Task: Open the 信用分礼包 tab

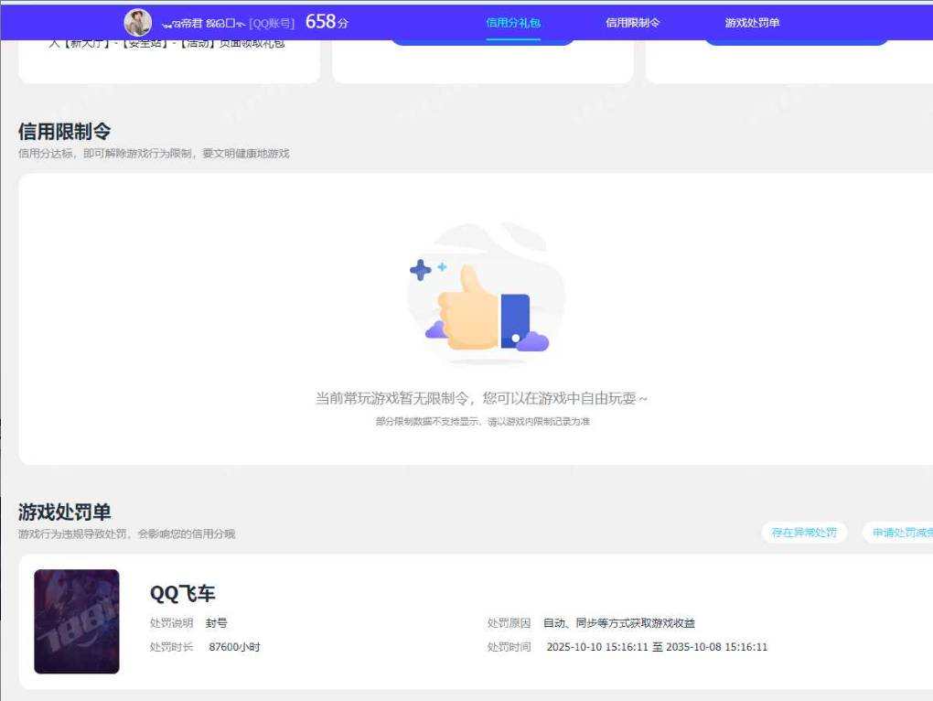Action: tap(513, 23)
